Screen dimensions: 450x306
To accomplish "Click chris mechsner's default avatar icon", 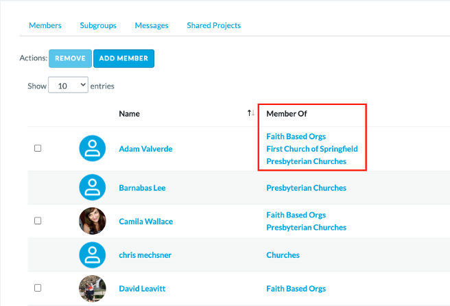I will (92, 255).
